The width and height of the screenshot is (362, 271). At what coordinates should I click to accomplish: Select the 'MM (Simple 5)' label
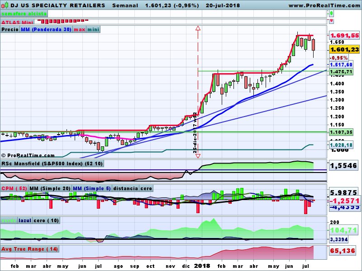pos(92,188)
